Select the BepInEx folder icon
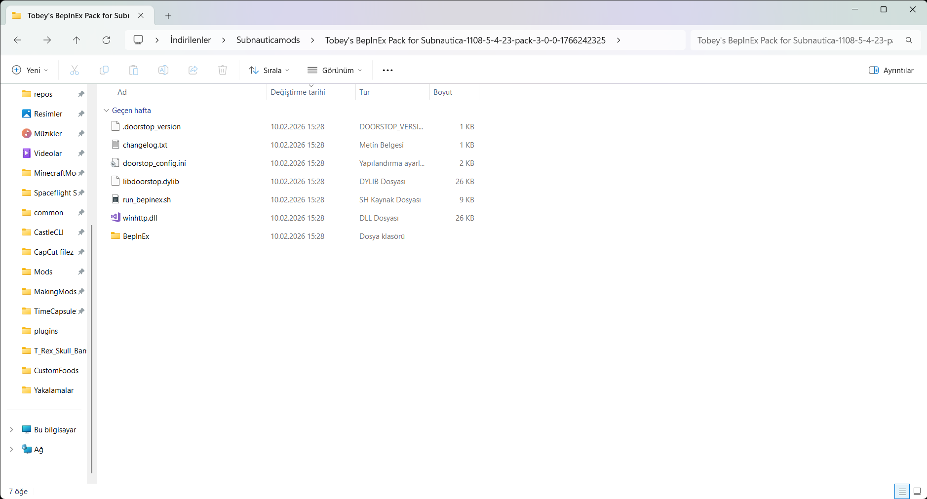Viewport: 927px width, 499px height. (116, 235)
